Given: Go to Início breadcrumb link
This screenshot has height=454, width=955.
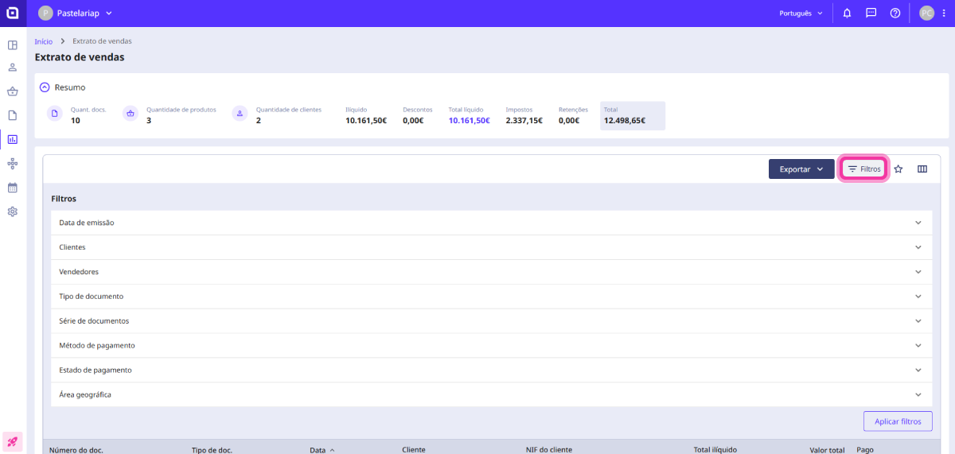Looking at the screenshot, I should (44, 41).
